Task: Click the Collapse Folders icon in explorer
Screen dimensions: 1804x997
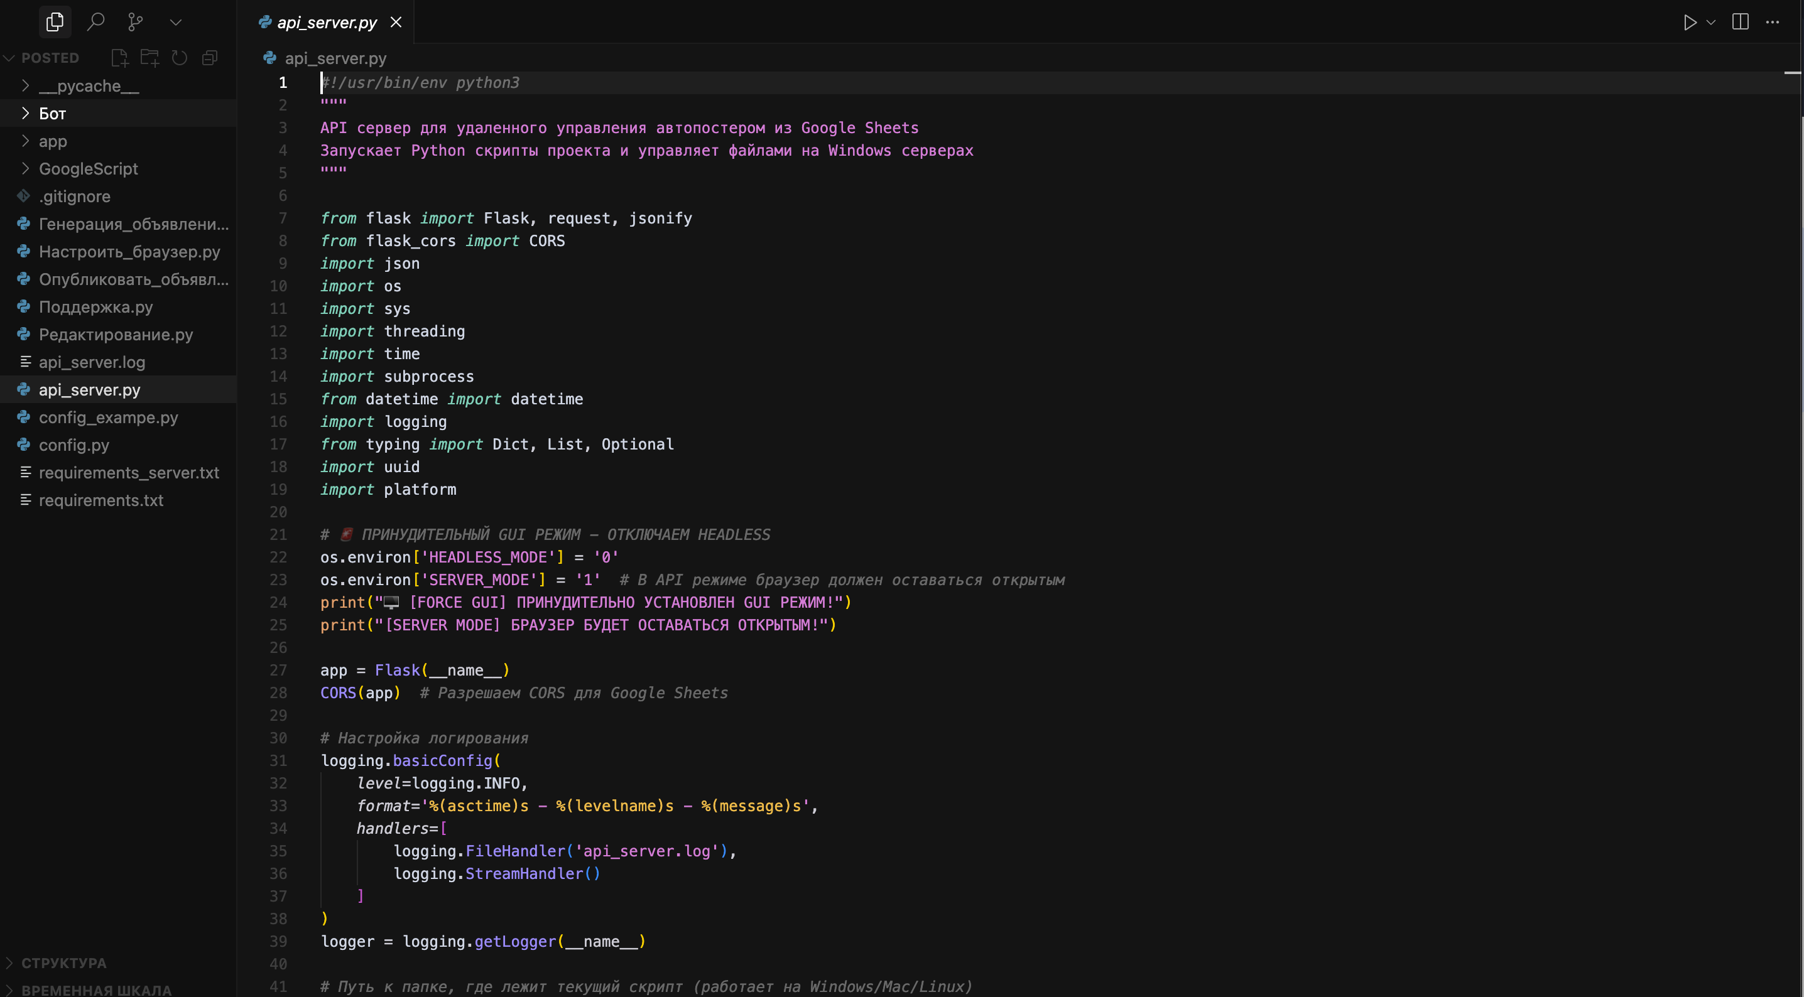Action: (209, 58)
